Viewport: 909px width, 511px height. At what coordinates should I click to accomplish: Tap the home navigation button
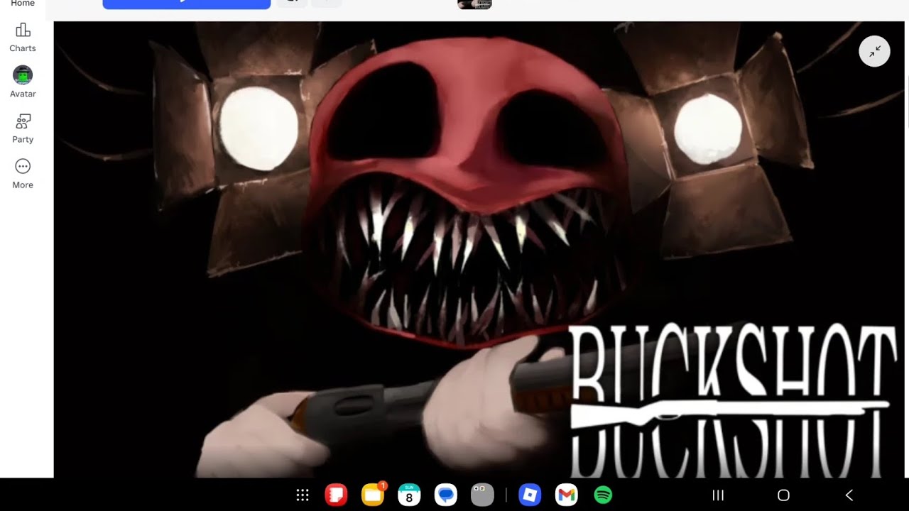click(x=783, y=495)
